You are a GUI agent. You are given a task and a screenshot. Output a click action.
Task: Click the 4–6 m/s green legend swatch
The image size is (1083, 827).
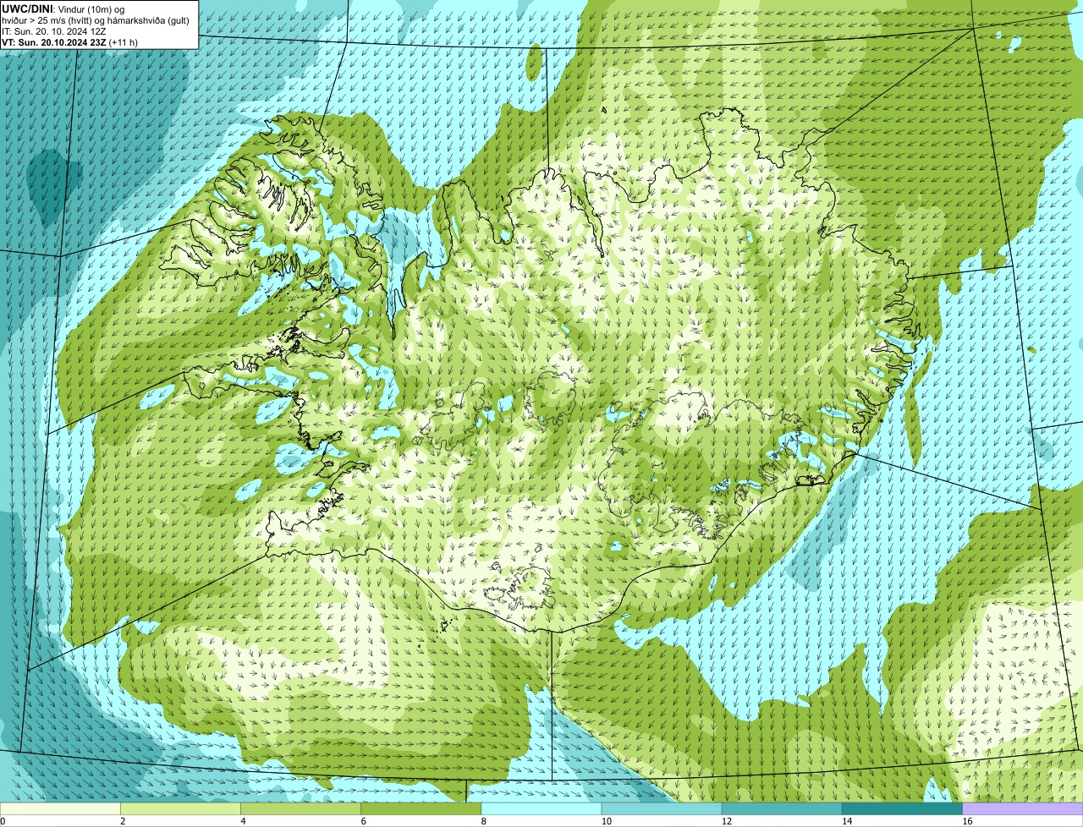(x=300, y=808)
